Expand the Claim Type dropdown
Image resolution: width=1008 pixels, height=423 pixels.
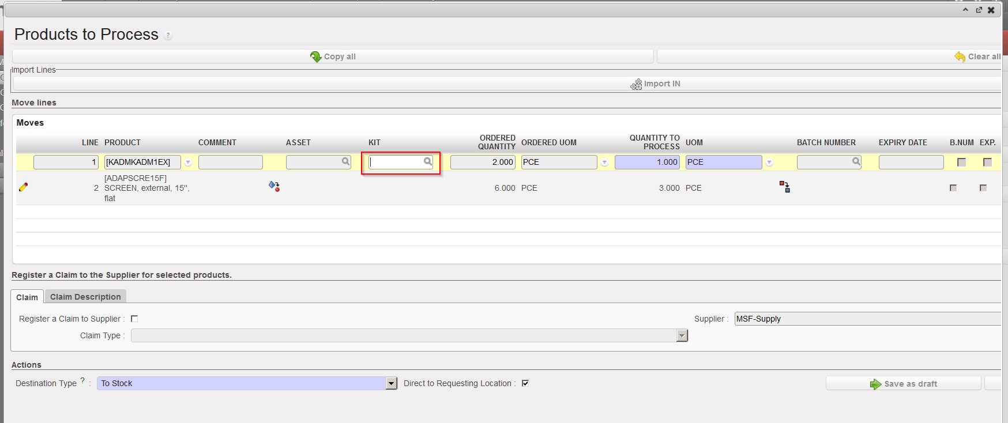coord(682,335)
